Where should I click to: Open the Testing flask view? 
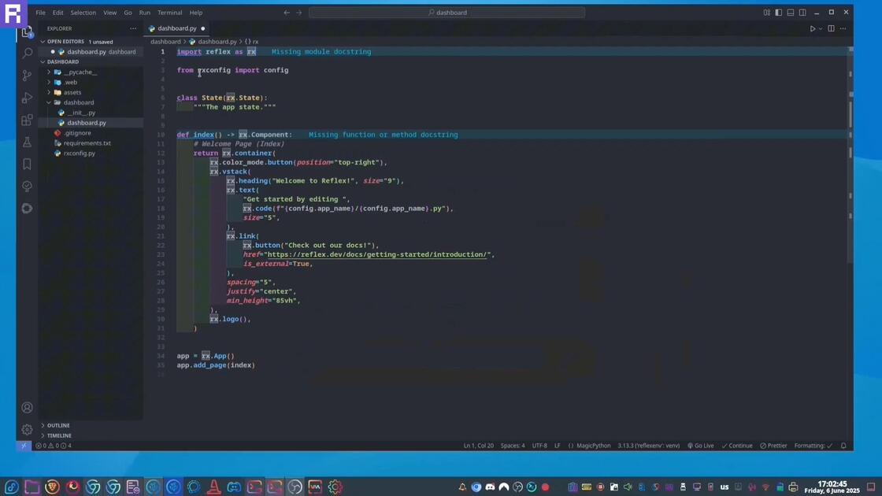pos(27,143)
